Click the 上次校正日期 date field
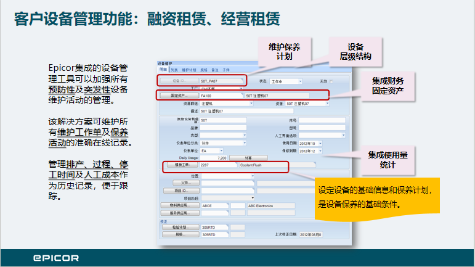Screen dimensions: 475x267 311,234
